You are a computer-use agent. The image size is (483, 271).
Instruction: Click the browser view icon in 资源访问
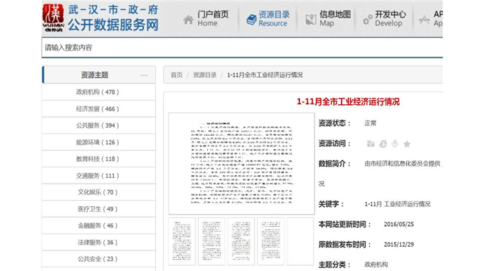tap(383, 144)
